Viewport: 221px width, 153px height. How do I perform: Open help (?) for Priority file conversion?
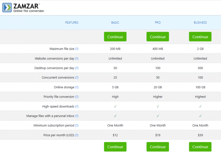point(77,97)
